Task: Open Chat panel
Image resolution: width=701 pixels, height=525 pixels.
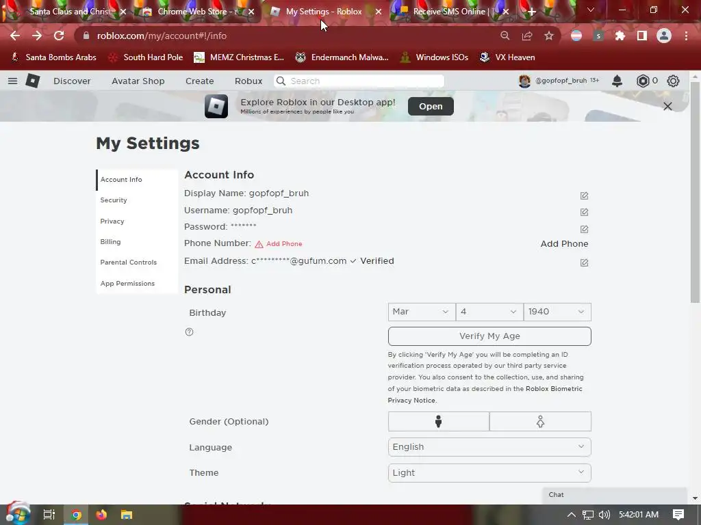Action: point(614,495)
